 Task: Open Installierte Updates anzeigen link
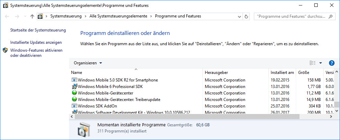36,42
